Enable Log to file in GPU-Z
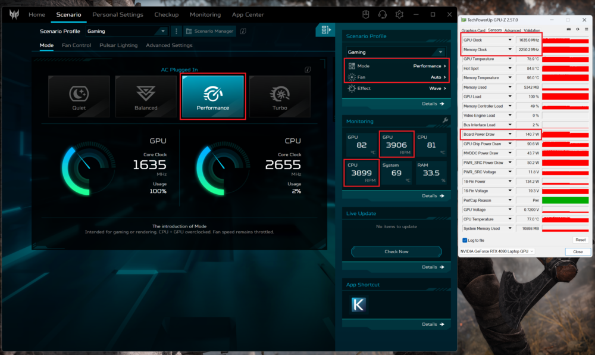Viewport: 595px width, 355px height. pos(465,239)
